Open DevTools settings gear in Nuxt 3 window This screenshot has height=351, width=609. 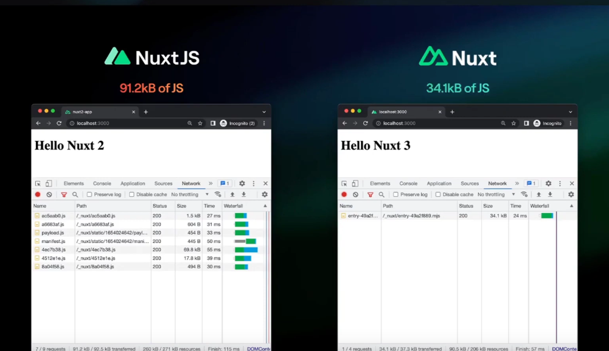click(548, 183)
